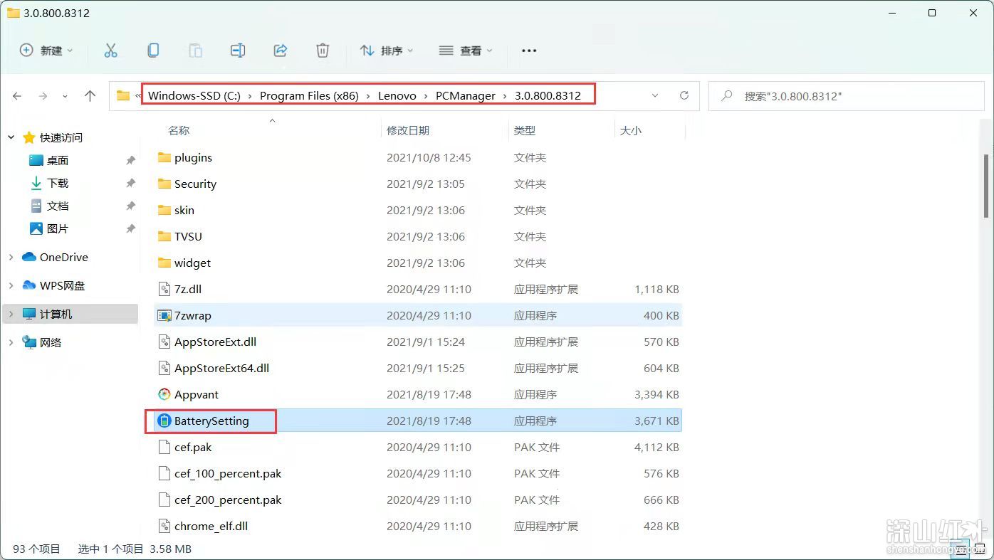The width and height of the screenshot is (994, 560).
Task: Click the Security folder icon
Action: [164, 184]
